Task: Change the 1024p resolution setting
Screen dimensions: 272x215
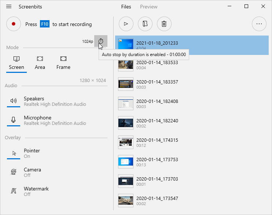Action: click(88, 41)
